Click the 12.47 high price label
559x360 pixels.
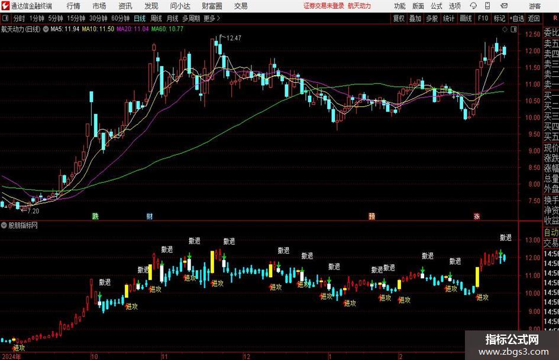coord(234,38)
